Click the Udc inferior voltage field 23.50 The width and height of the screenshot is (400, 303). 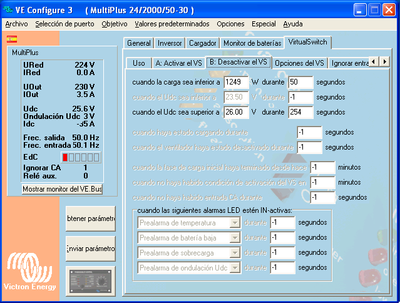tap(236, 97)
